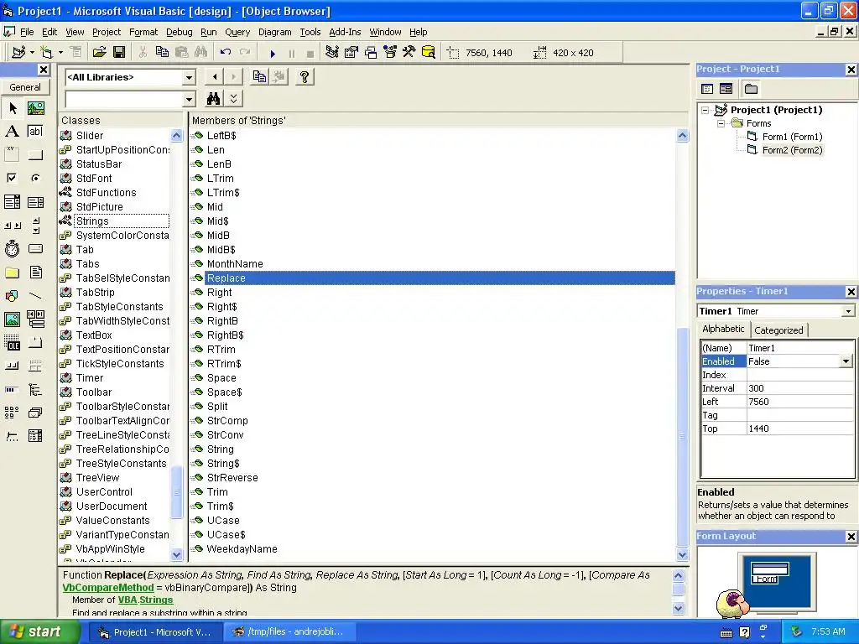
Task: Open the Project menu
Action: pos(107,32)
